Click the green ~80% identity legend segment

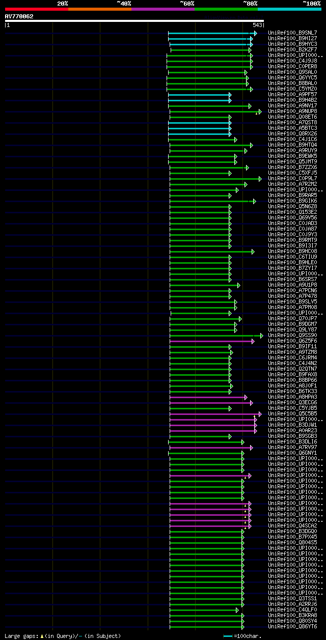[x=226, y=9]
